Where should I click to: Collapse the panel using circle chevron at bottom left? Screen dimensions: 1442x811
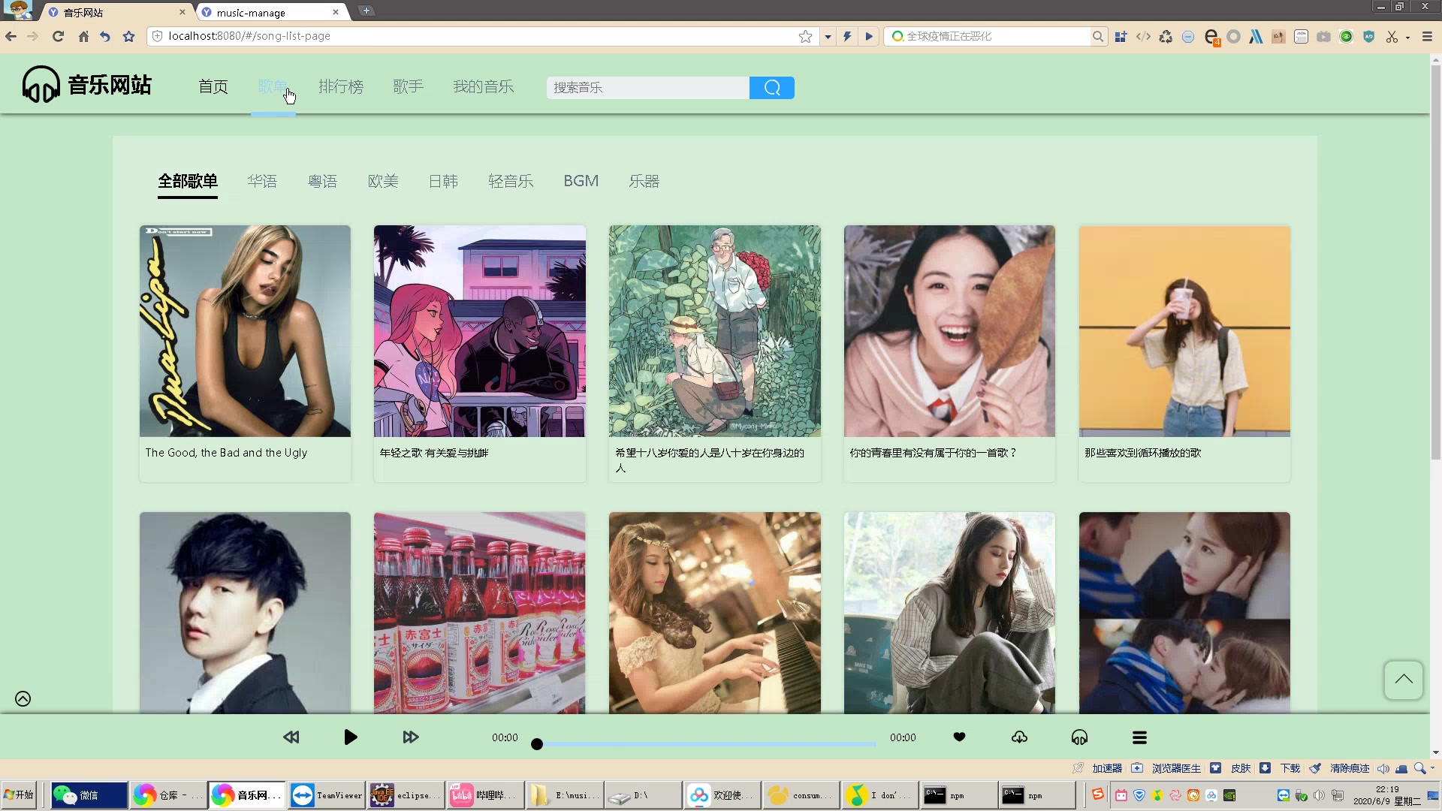[x=22, y=698]
